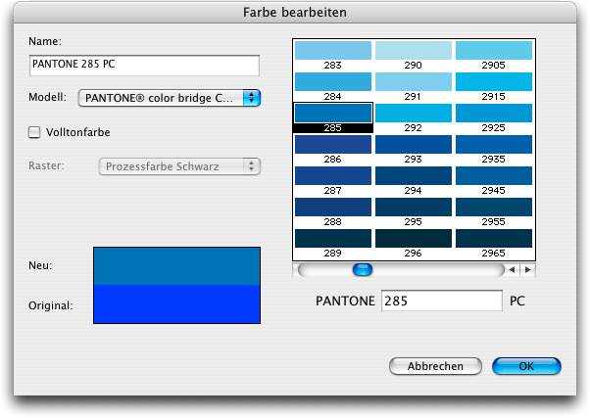590x418 pixels.
Task: Open the Raster Prozessfarbe Schwarz dropdown
Action: coord(179,166)
